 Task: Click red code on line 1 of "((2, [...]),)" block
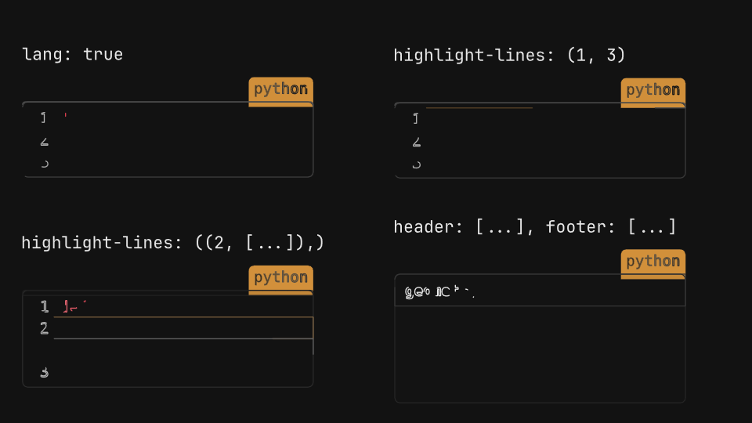tap(75, 306)
